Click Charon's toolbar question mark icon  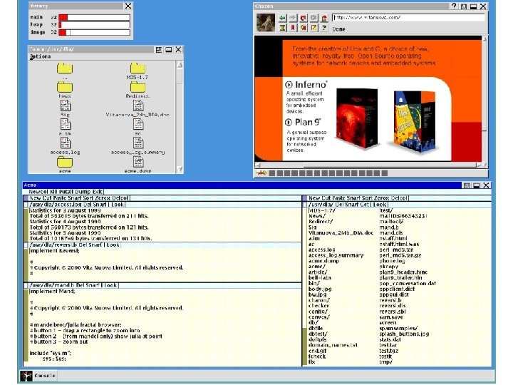click(324, 28)
